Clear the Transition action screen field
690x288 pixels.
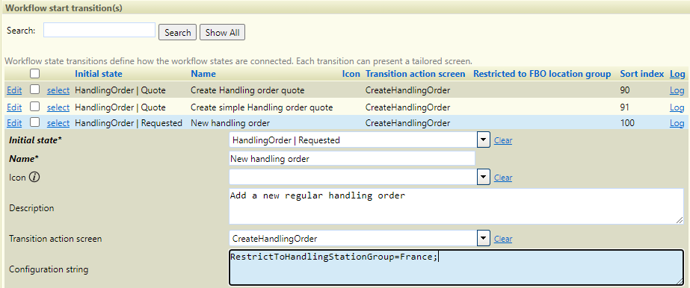click(x=503, y=239)
